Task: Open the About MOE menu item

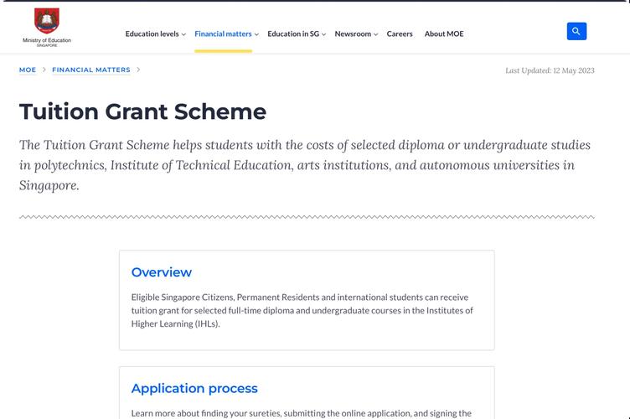Action: (444, 34)
